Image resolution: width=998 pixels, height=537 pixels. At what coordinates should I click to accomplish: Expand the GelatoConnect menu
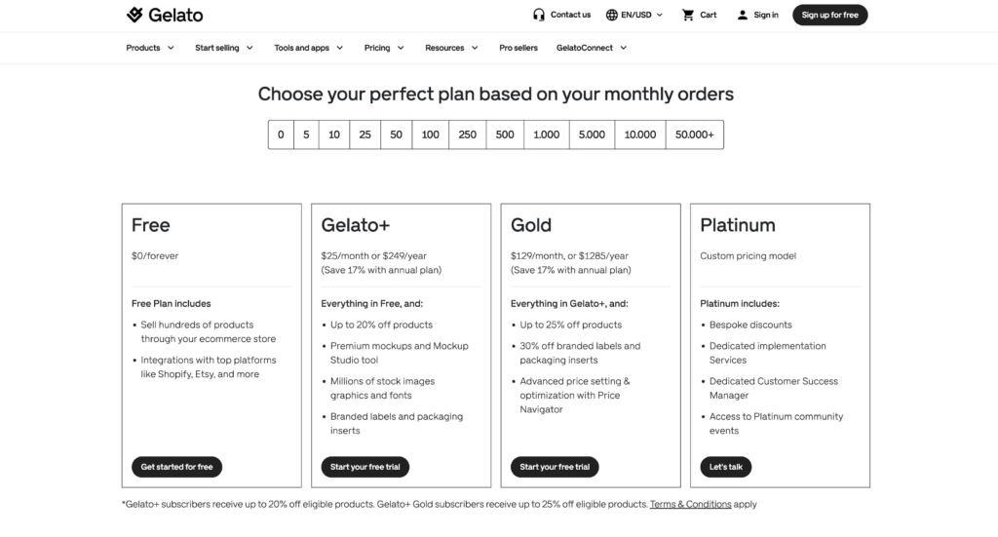592,48
